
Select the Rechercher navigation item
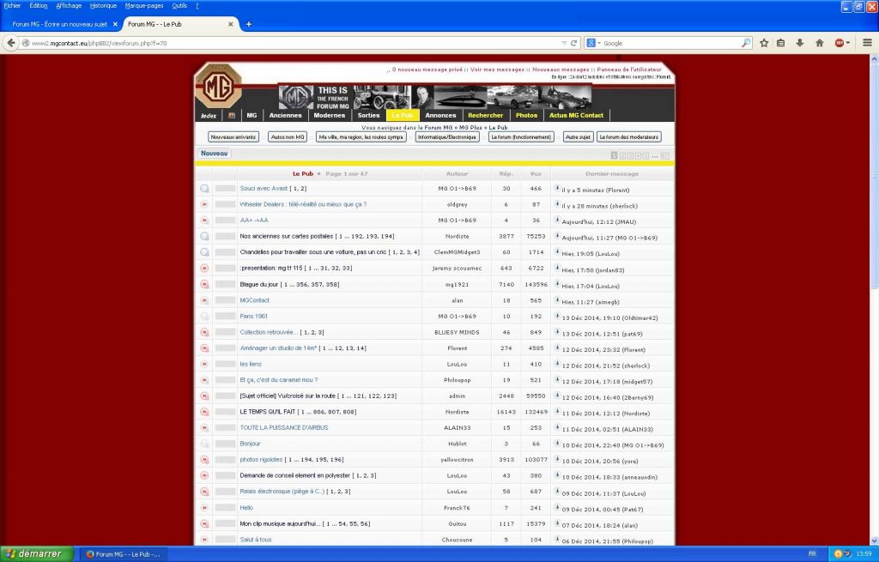point(486,116)
